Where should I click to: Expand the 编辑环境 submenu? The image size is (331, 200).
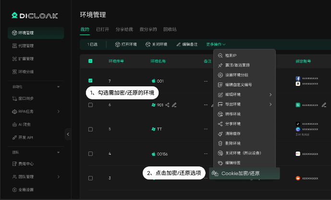click(244, 94)
